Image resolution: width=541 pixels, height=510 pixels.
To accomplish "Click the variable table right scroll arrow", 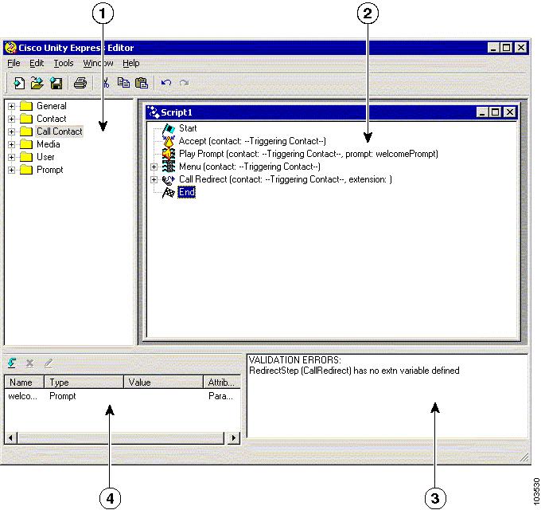I will coord(234,437).
